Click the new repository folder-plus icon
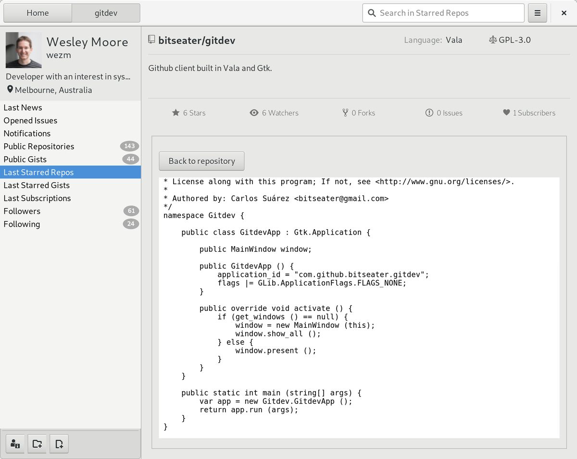This screenshot has height=459, width=577. (x=37, y=444)
